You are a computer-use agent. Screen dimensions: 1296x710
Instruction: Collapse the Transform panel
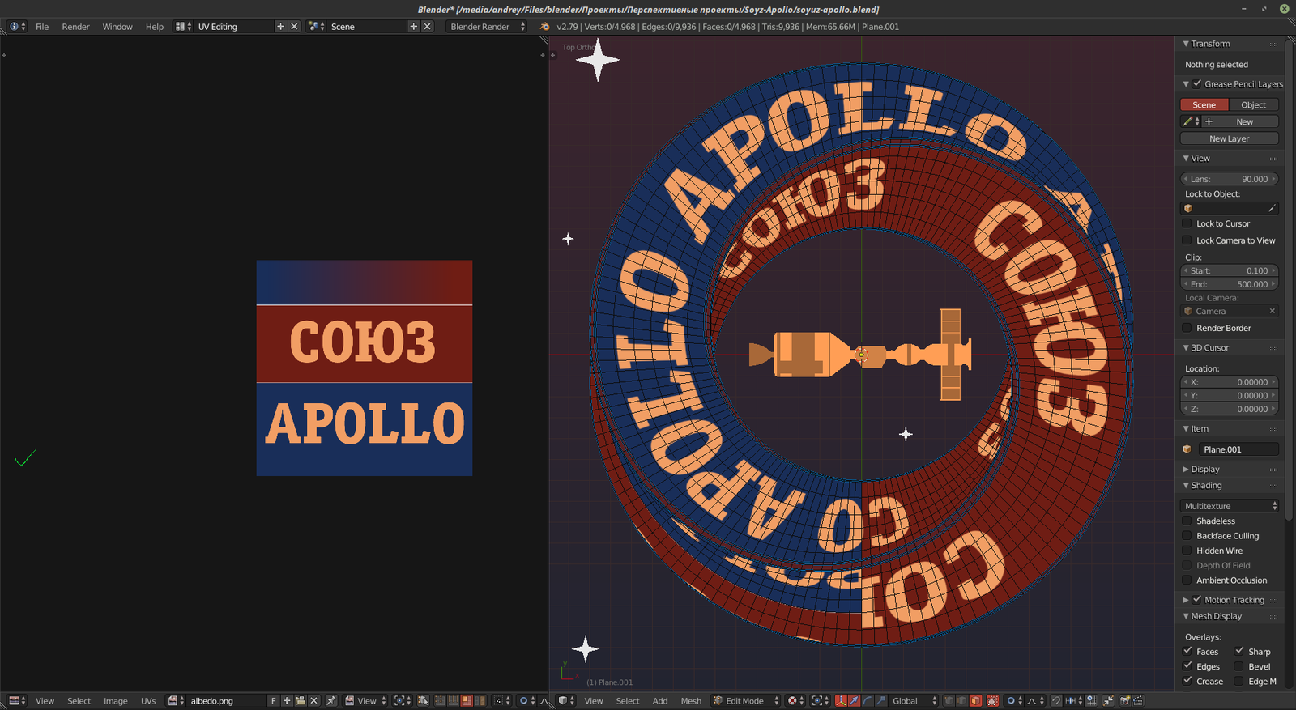click(x=1186, y=44)
